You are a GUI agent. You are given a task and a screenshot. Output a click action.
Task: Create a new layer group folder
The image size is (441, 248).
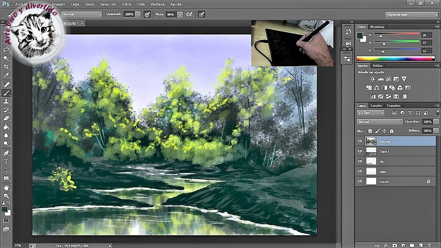(412, 245)
